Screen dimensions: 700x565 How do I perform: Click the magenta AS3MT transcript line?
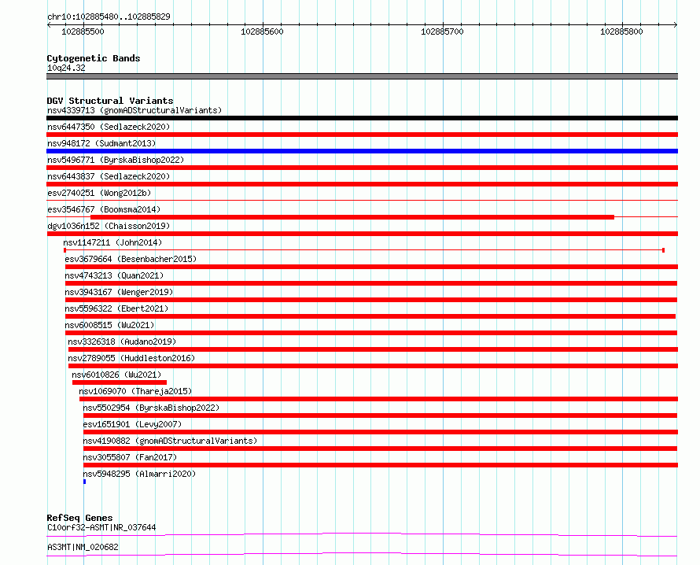pyautogui.click(x=362, y=554)
